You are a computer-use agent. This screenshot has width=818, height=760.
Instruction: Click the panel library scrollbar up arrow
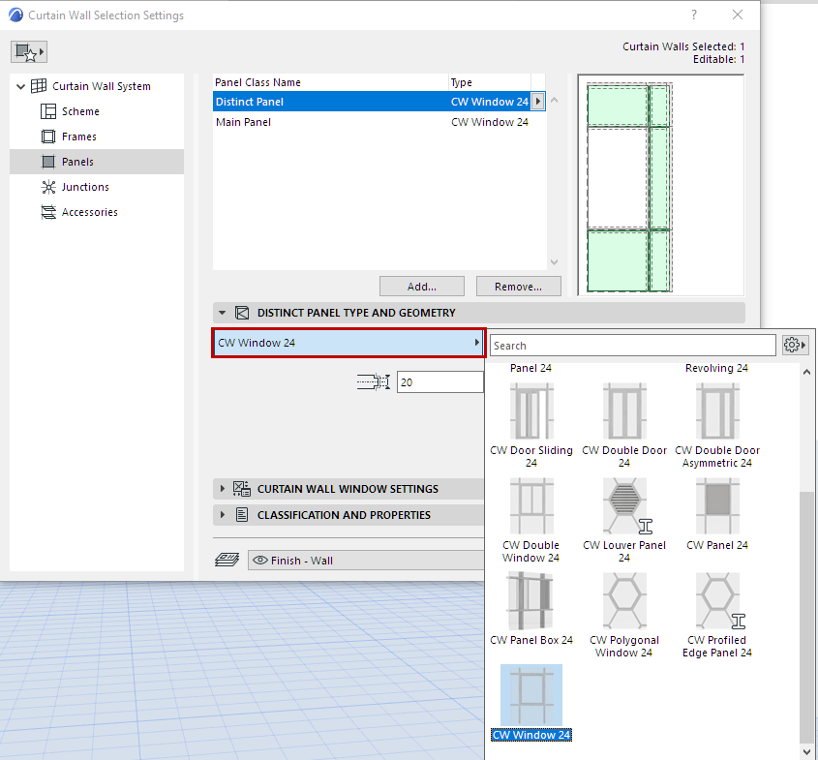pyautogui.click(x=806, y=372)
